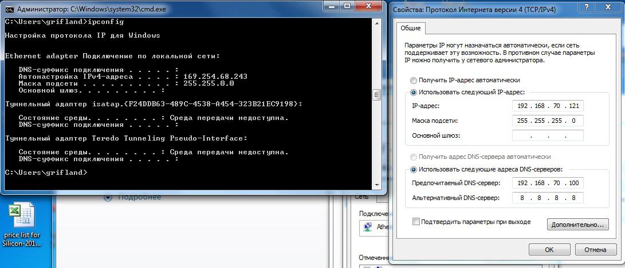Click the disabled 'Получить адрес DNS-сервера автоматически' radio button
The image size is (625, 268).
[x=414, y=157]
